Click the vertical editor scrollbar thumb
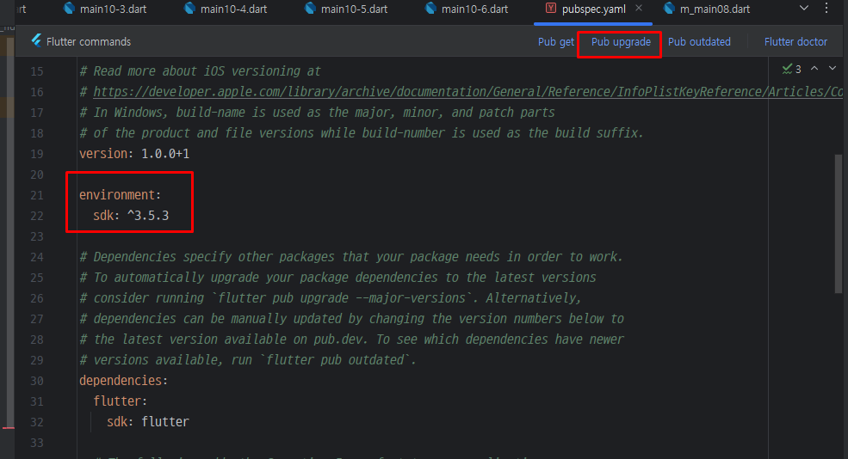Screen dimensions: 848x459 839,224
